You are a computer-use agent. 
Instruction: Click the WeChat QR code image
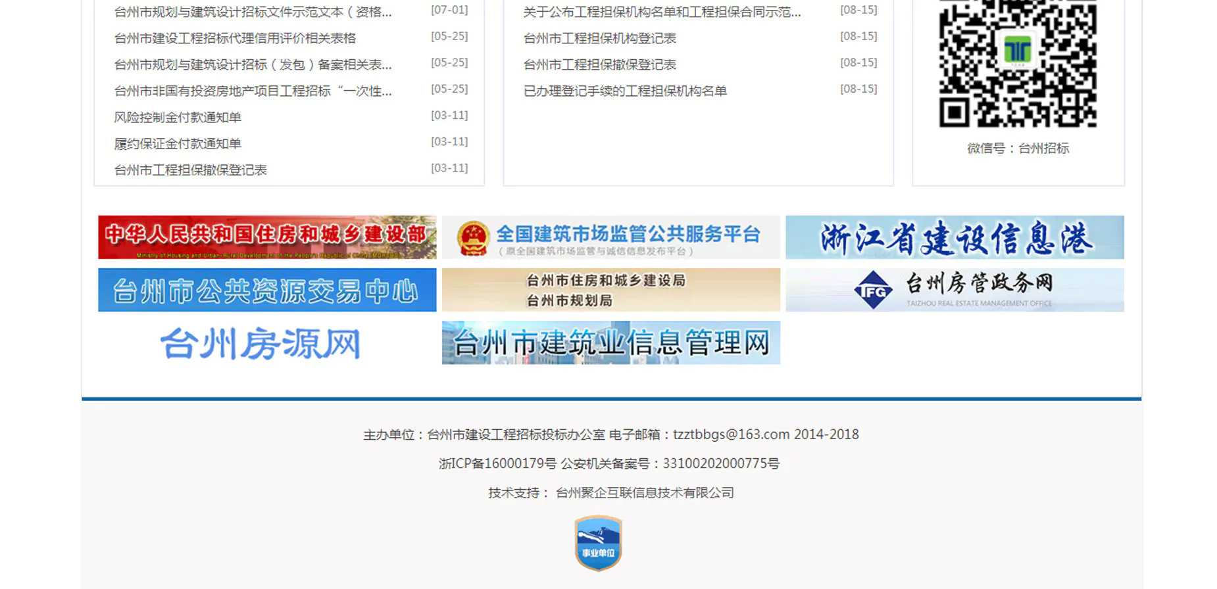coord(1018,63)
